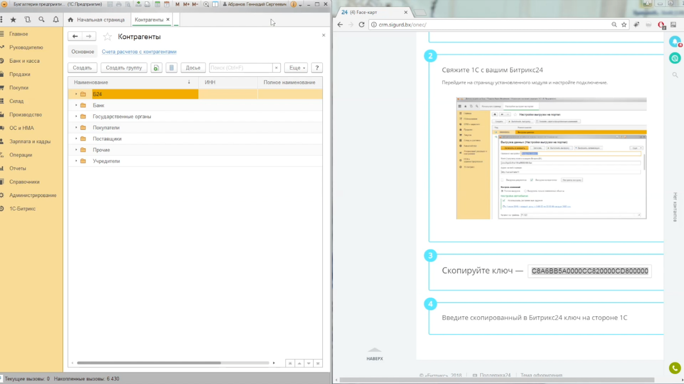684x384 pixels.
Task: Click the Поиск search input field
Action: [241, 68]
